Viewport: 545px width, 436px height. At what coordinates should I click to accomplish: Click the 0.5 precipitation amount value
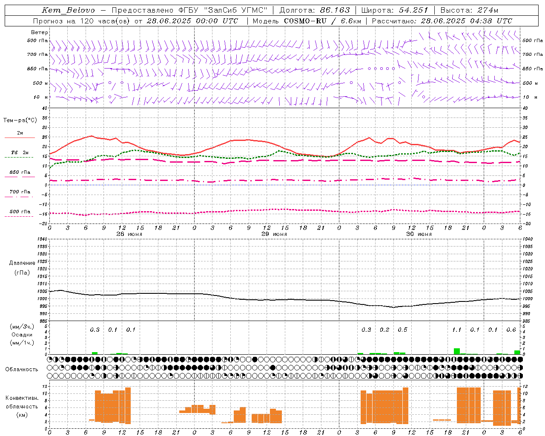tap(402, 330)
